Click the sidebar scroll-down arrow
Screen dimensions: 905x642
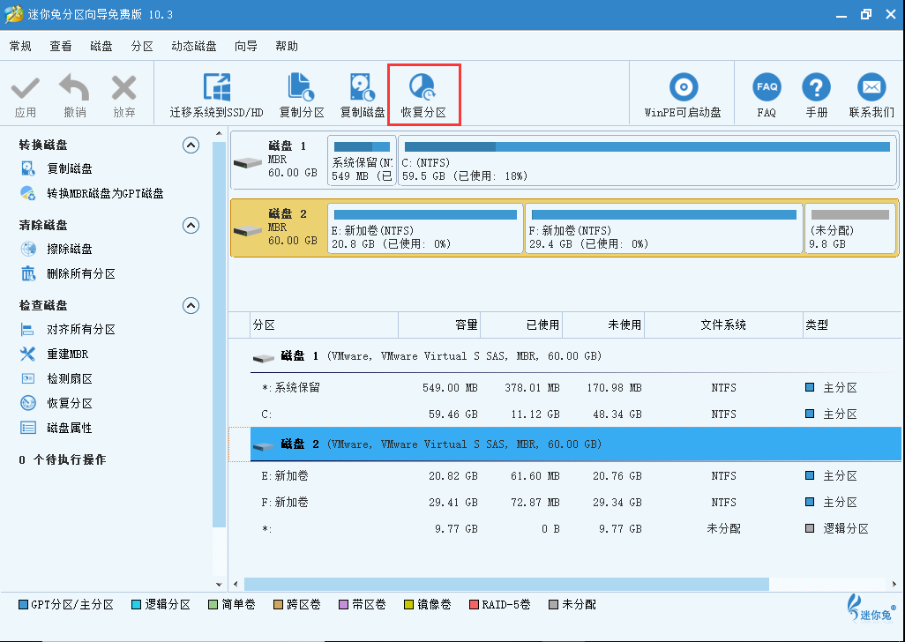(219, 584)
